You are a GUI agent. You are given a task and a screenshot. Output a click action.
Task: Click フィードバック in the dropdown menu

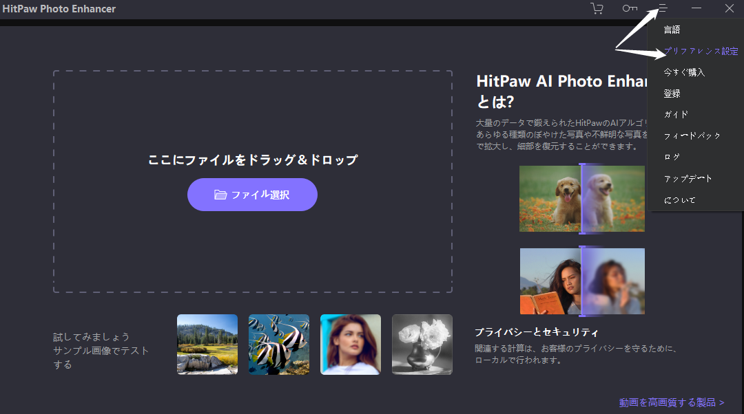click(692, 136)
